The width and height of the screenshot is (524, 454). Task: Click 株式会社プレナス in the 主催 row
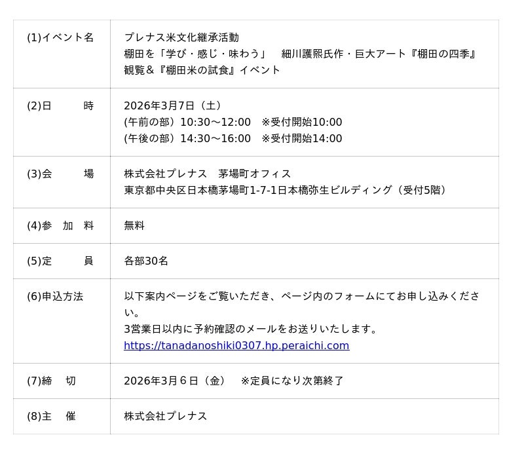[166, 417]
